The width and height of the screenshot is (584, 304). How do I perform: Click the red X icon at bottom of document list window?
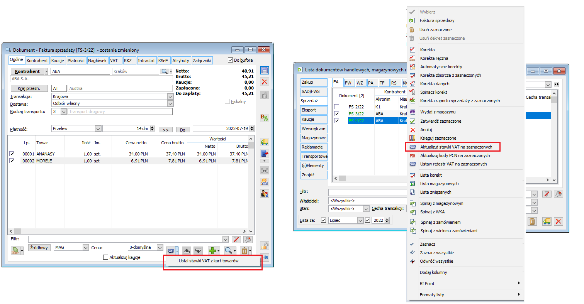pos(559,221)
